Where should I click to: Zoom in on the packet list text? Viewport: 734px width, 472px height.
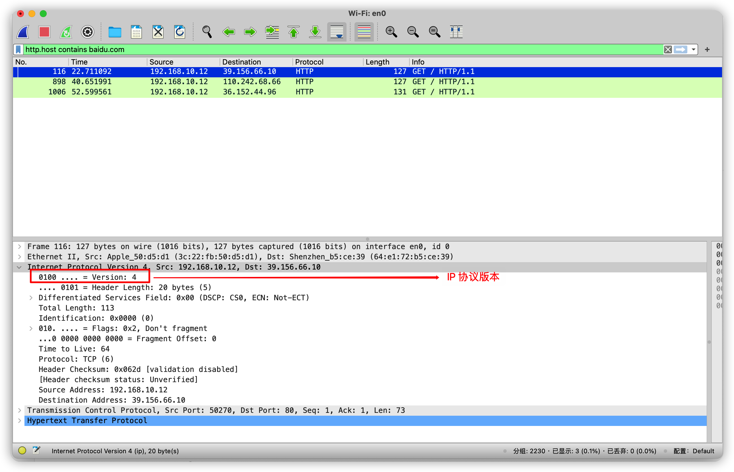[x=391, y=32]
